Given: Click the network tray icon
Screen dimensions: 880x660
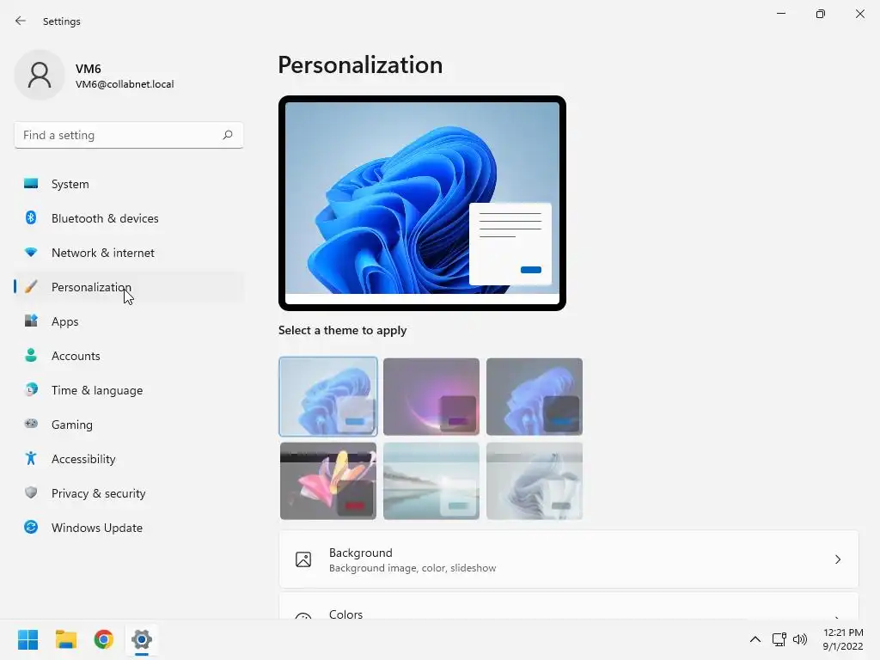Looking at the screenshot, I should 779,639.
